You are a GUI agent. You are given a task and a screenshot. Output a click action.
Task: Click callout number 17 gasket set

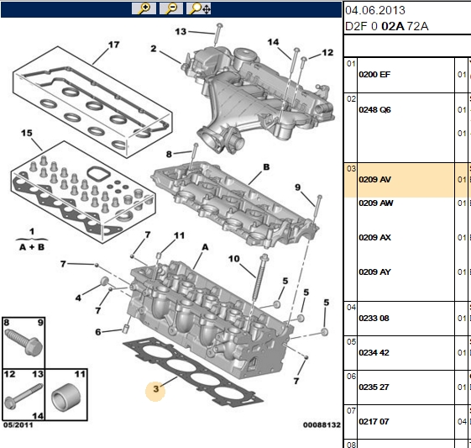(x=114, y=45)
